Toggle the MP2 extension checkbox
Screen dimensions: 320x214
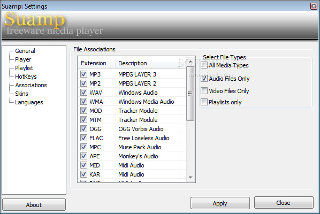pyautogui.click(x=83, y=83)
